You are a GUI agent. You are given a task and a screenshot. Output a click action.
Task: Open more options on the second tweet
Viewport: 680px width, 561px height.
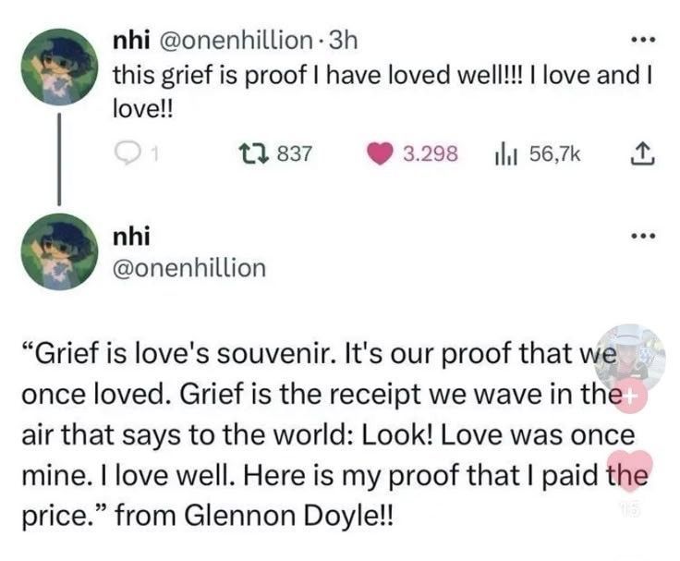[638, 238]
